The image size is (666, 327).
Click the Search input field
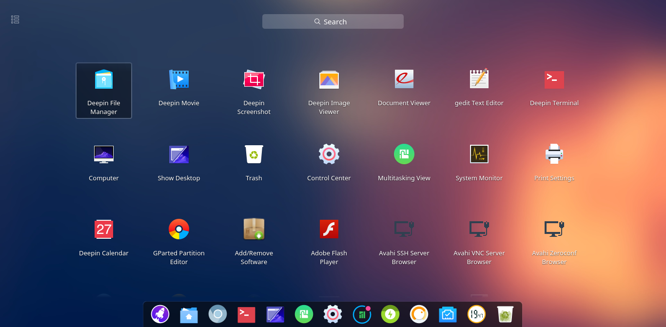[x=333, y=21]
